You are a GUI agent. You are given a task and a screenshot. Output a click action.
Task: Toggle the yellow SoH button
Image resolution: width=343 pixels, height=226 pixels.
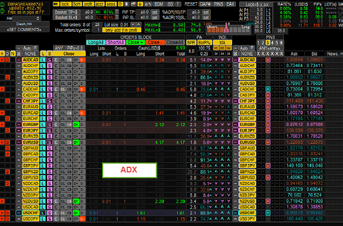(x=77, y=4)
